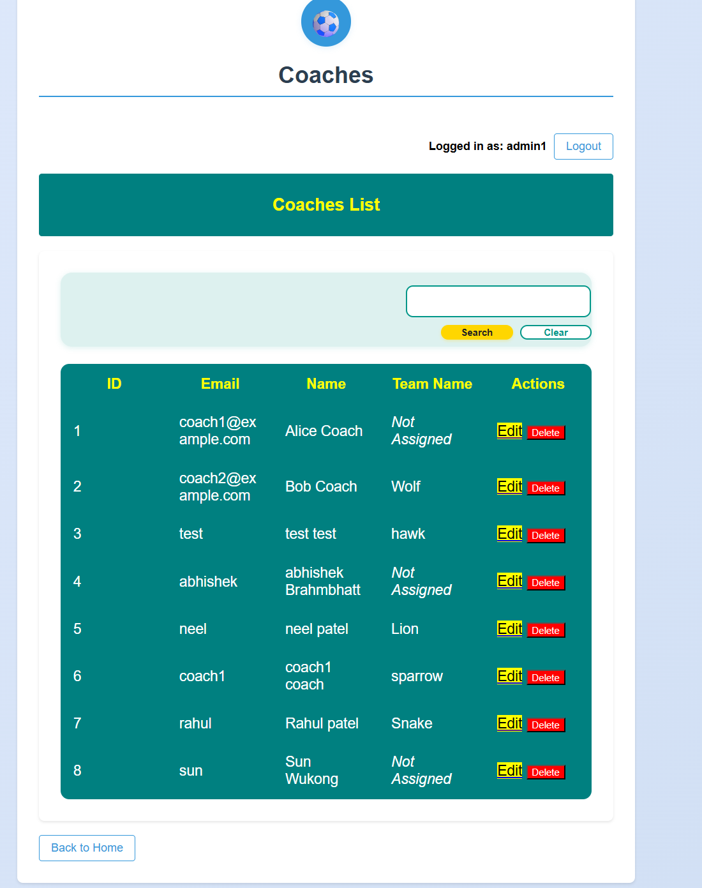The image size is (702, 888).
Task: Edit the Alice Coach row
Action: (509, 431)
